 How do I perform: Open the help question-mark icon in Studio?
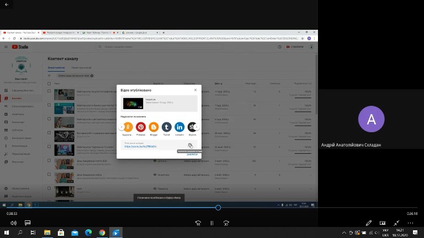pos(279,47)
